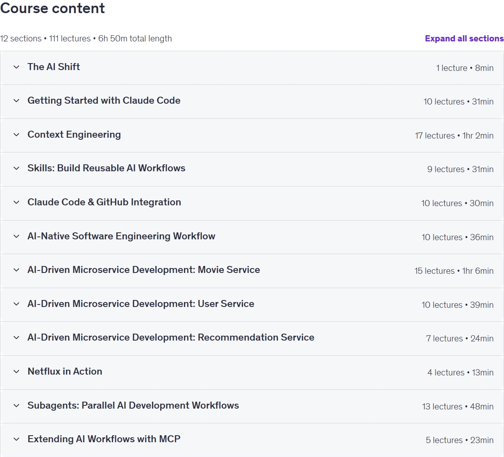The width and height of the screenshot is (504, 457).
Task: Expand AI-Native Software Engineering Workflow chevron
Action: point(16,236)
